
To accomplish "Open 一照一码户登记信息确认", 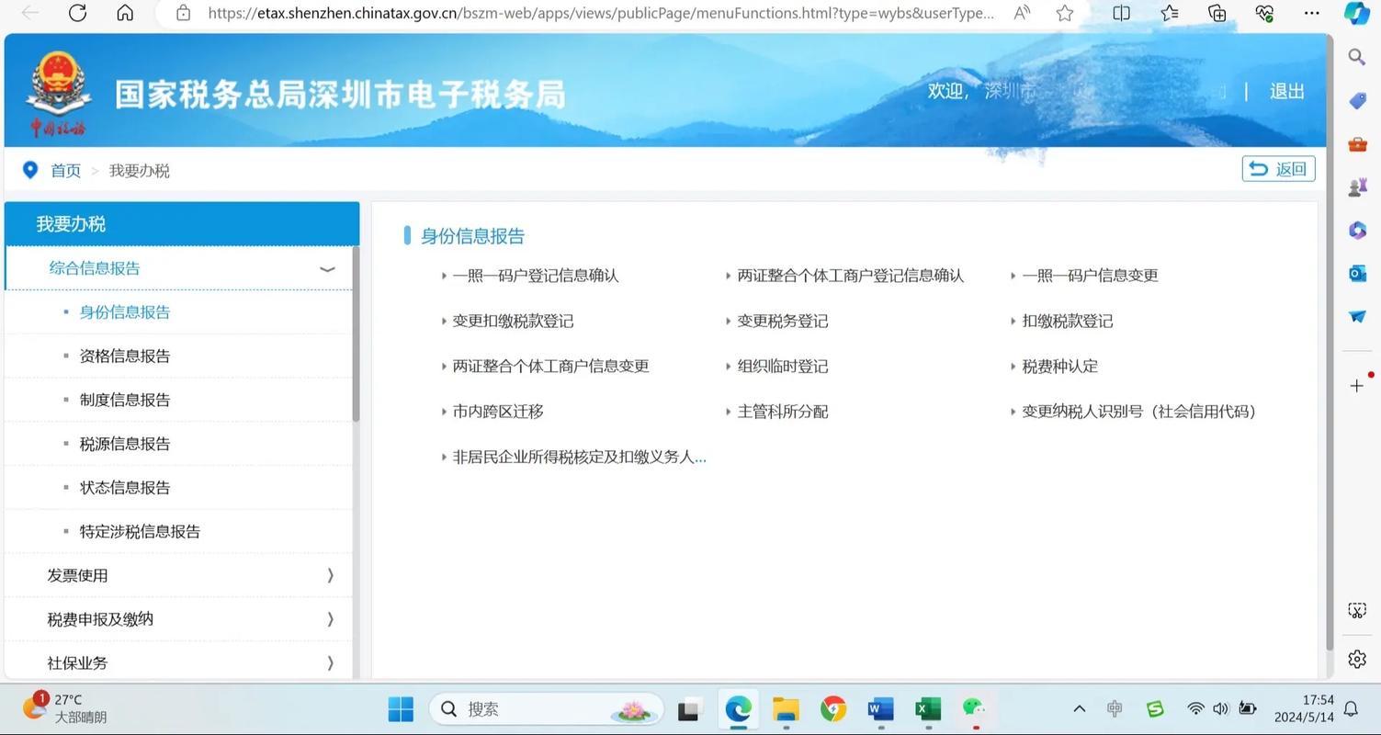I will pyautogui.click(x=536, y=276).
